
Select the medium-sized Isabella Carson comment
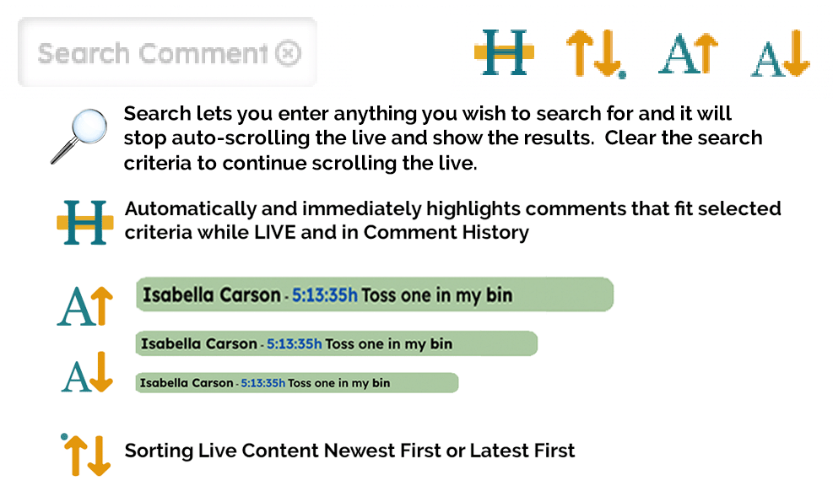336,343
